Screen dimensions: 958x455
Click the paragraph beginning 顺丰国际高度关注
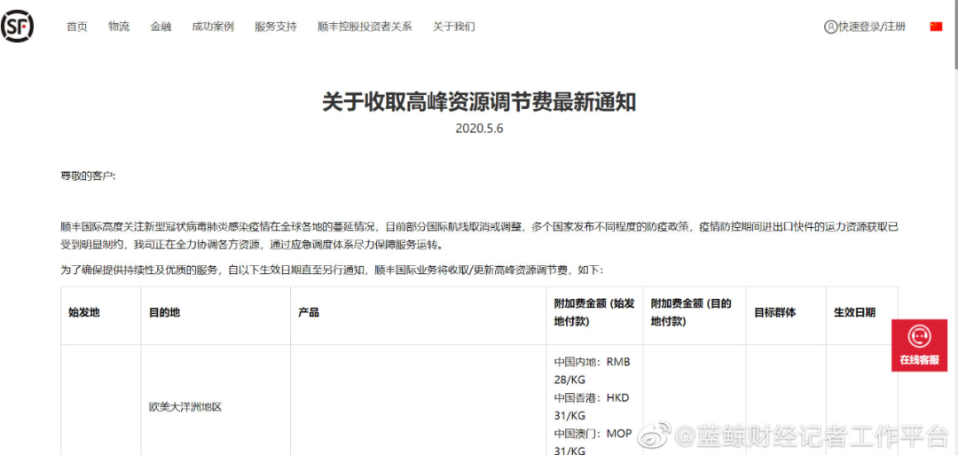click(479, 236)
